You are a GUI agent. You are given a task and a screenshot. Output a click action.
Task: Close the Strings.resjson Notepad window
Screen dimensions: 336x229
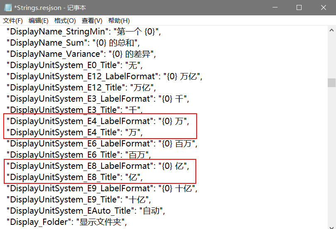[x=324, y=7]
